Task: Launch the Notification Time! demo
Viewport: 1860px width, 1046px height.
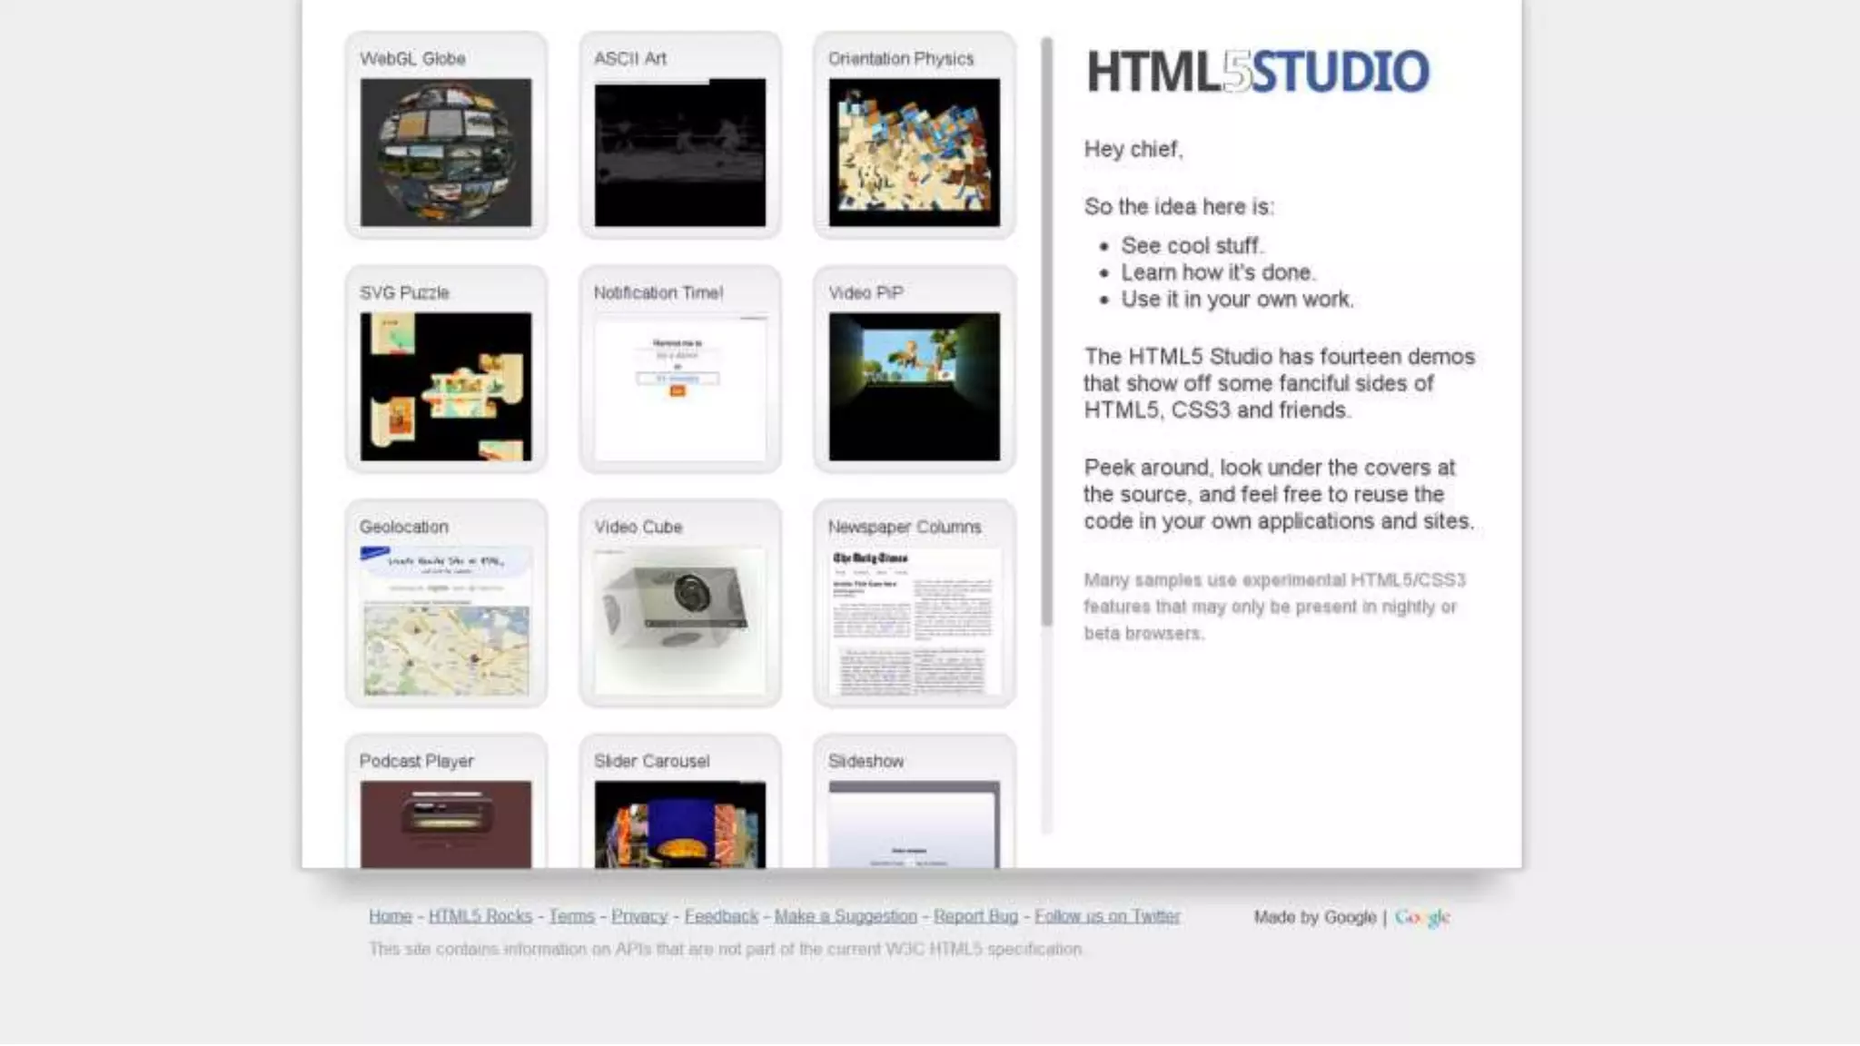Action: pyautogui.click(x=679, y=386)
